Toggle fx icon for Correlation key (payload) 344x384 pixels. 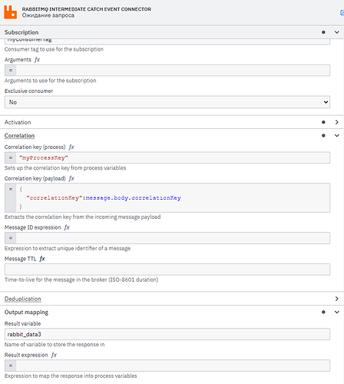[x=71, y=178]
